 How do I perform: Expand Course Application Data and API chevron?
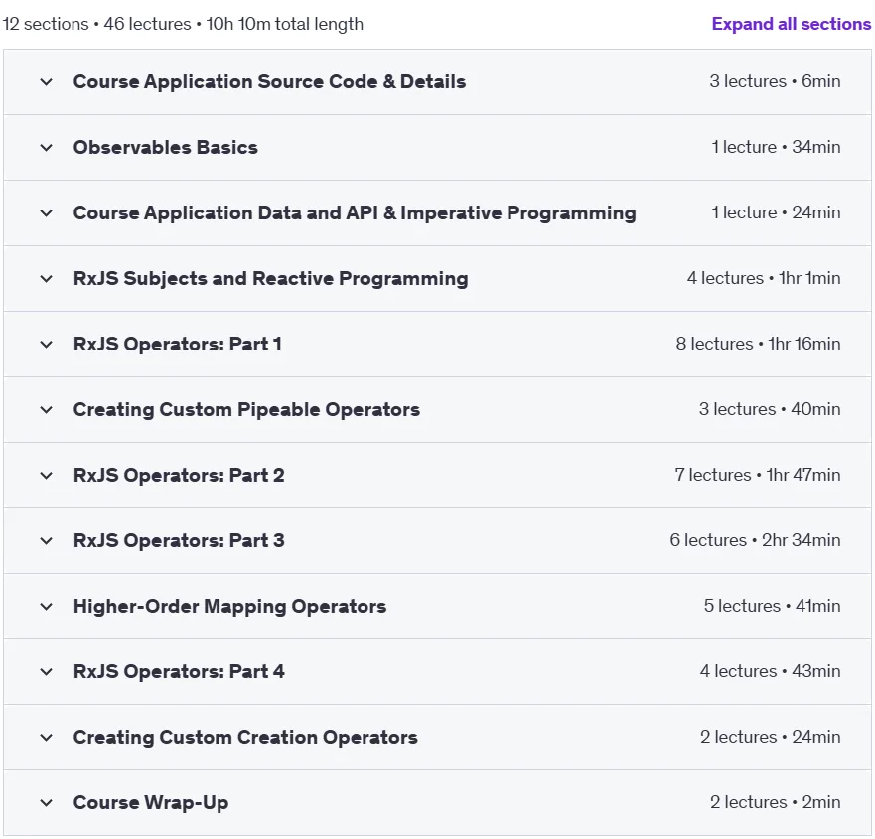(47, 213)
